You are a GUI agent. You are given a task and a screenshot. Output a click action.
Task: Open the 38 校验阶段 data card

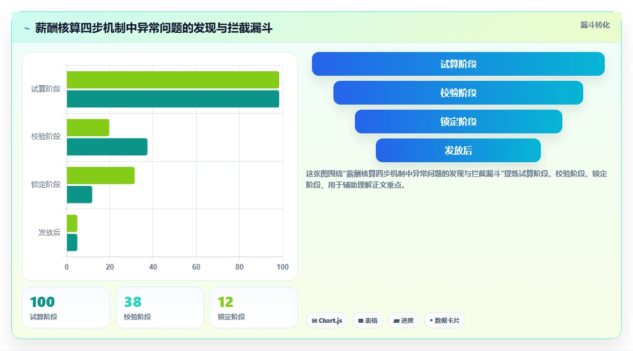coord(160,307)
